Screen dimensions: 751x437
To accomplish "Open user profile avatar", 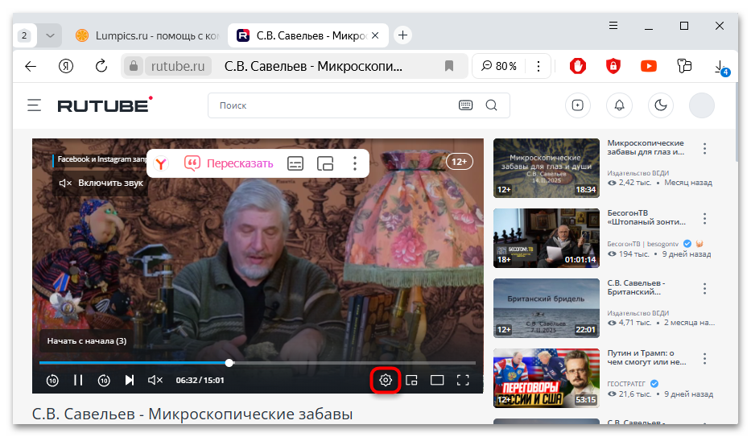I will [x=702, y=105].
